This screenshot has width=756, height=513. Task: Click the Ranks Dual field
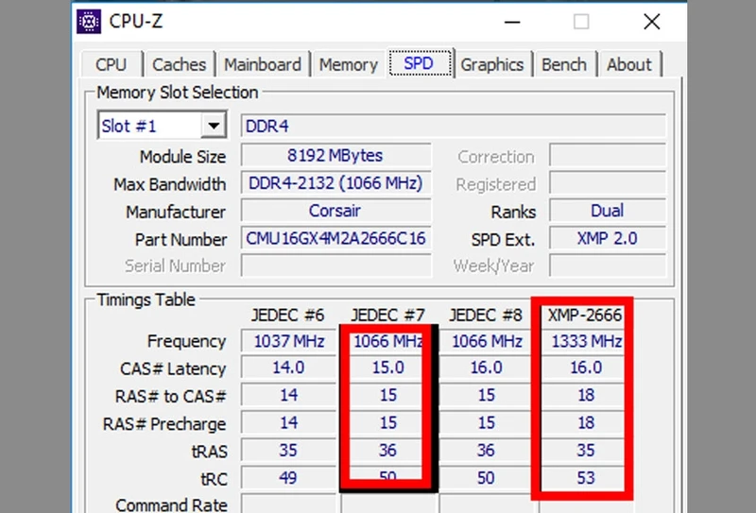click(x=608, y=211)
